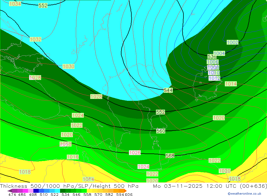Click the light pink legend swatch
Screen dimensions: 267x196
[31, 191]
